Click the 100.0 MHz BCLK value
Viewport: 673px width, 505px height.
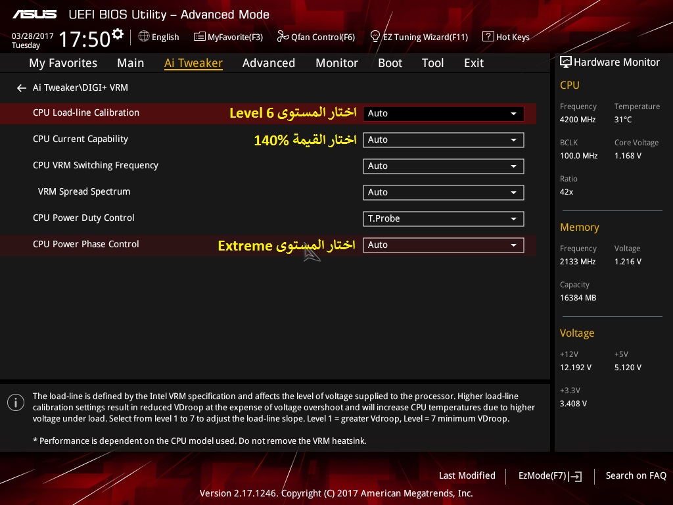(x=578, y=155)
